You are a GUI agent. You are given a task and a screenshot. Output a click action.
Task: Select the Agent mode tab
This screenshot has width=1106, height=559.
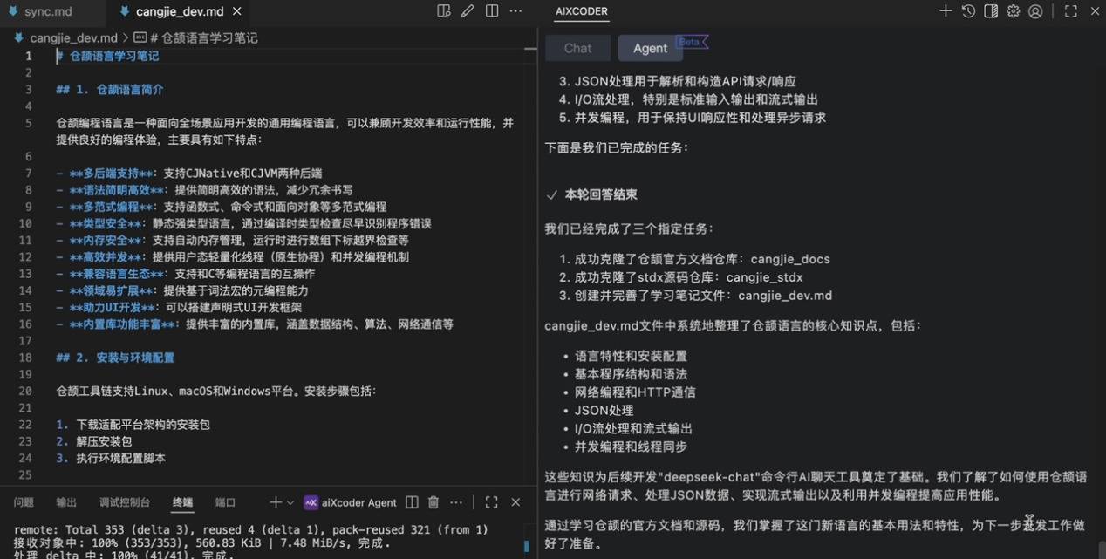[x=650, y=48]
